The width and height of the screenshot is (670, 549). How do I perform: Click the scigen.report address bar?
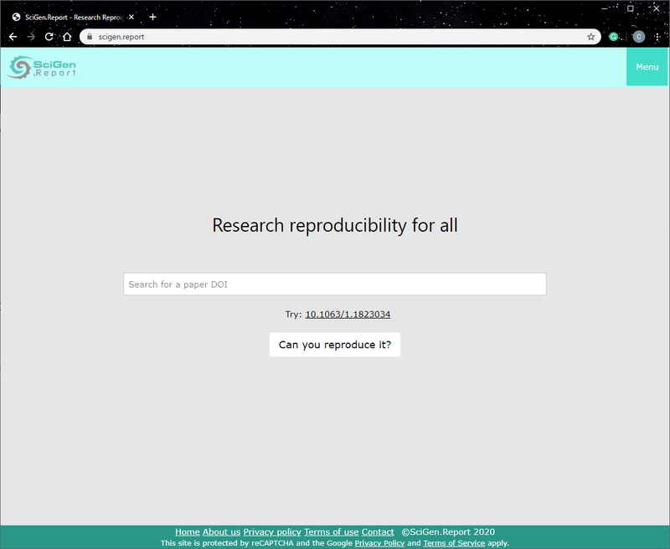click(x=335, y=37)
